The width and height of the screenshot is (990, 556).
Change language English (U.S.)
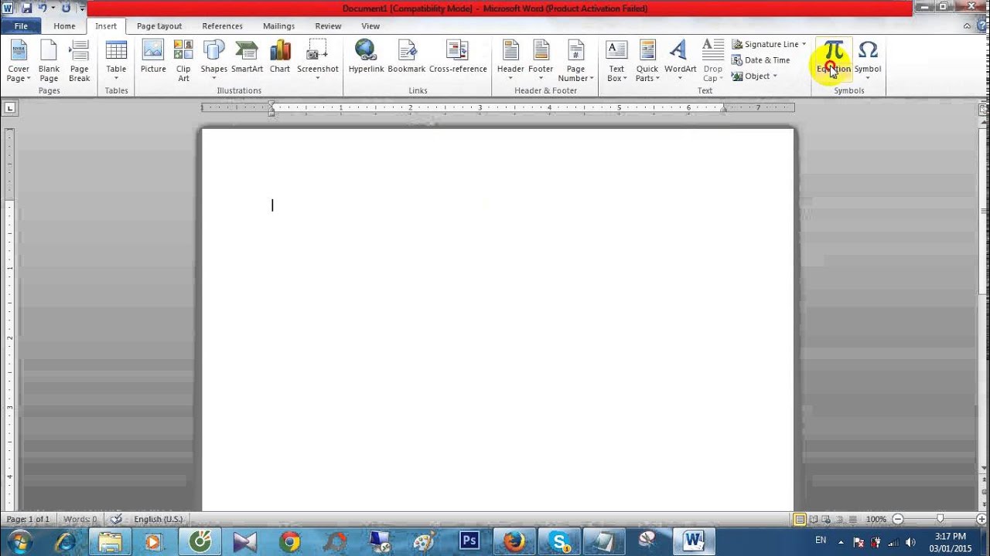[159, 519]
